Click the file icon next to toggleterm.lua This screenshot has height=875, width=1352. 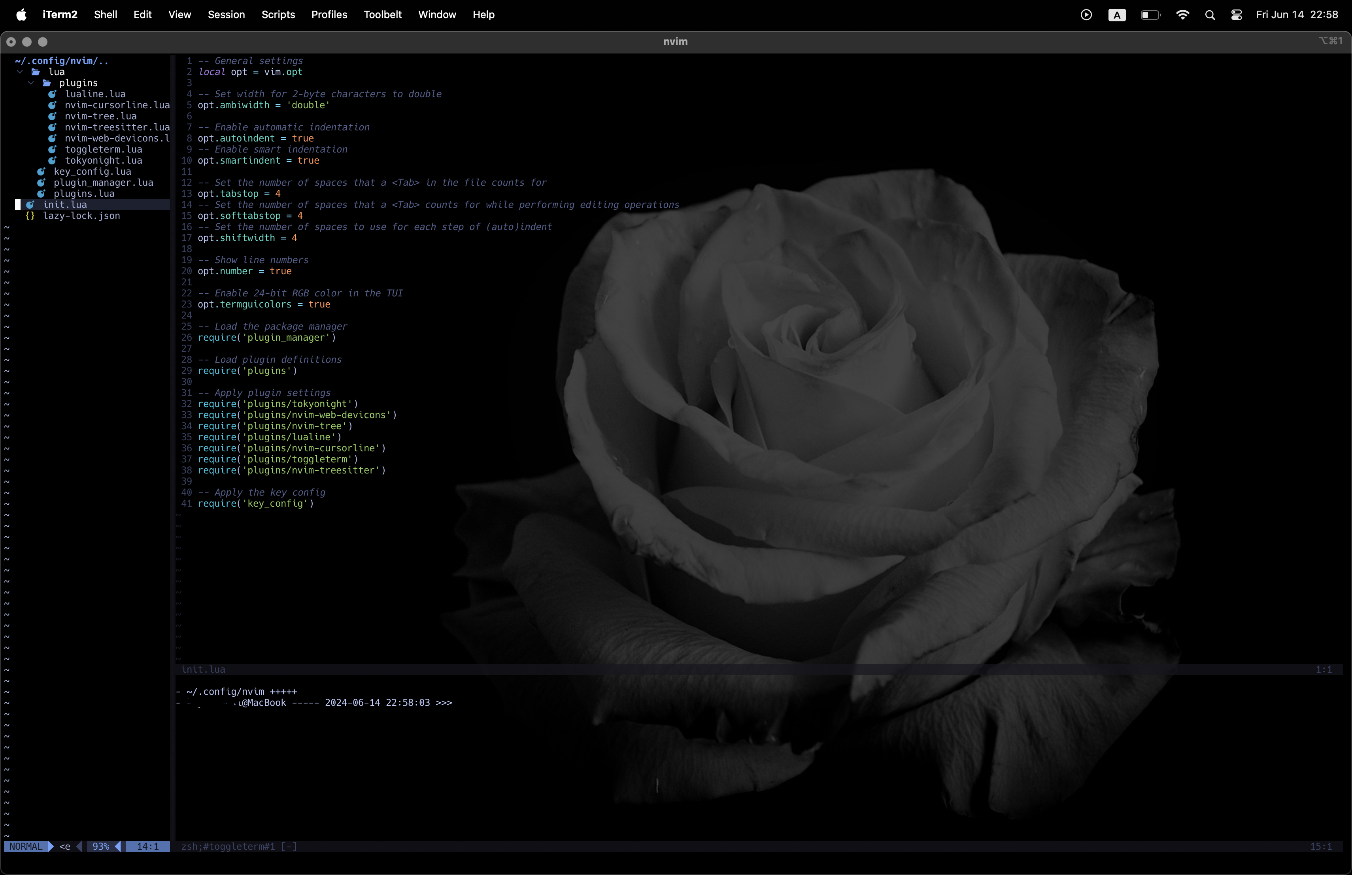53,149
